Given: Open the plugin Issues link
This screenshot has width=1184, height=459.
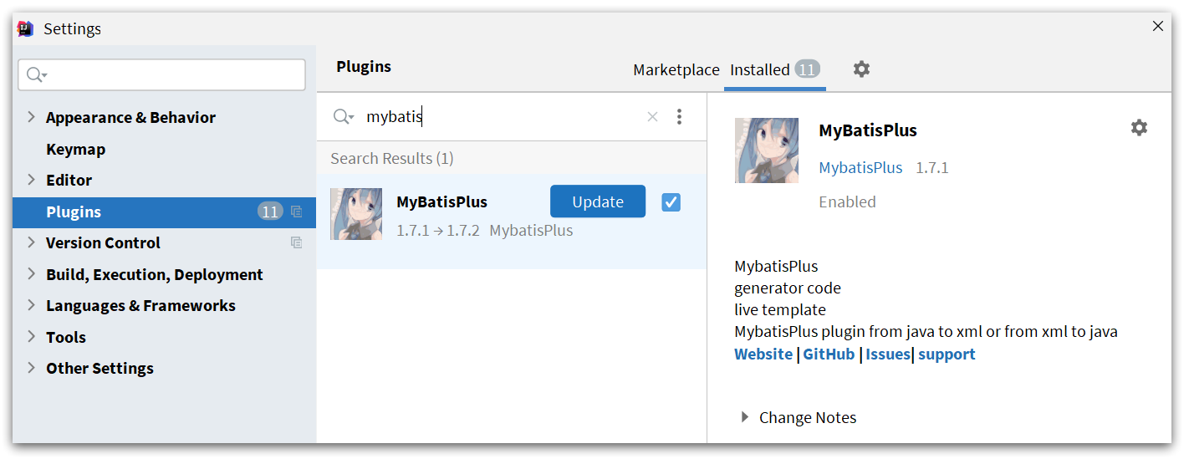Looking at the screenshot, I should (x=887, y=354).
